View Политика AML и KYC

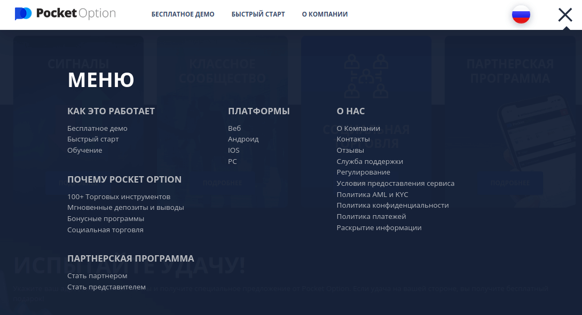372,195
